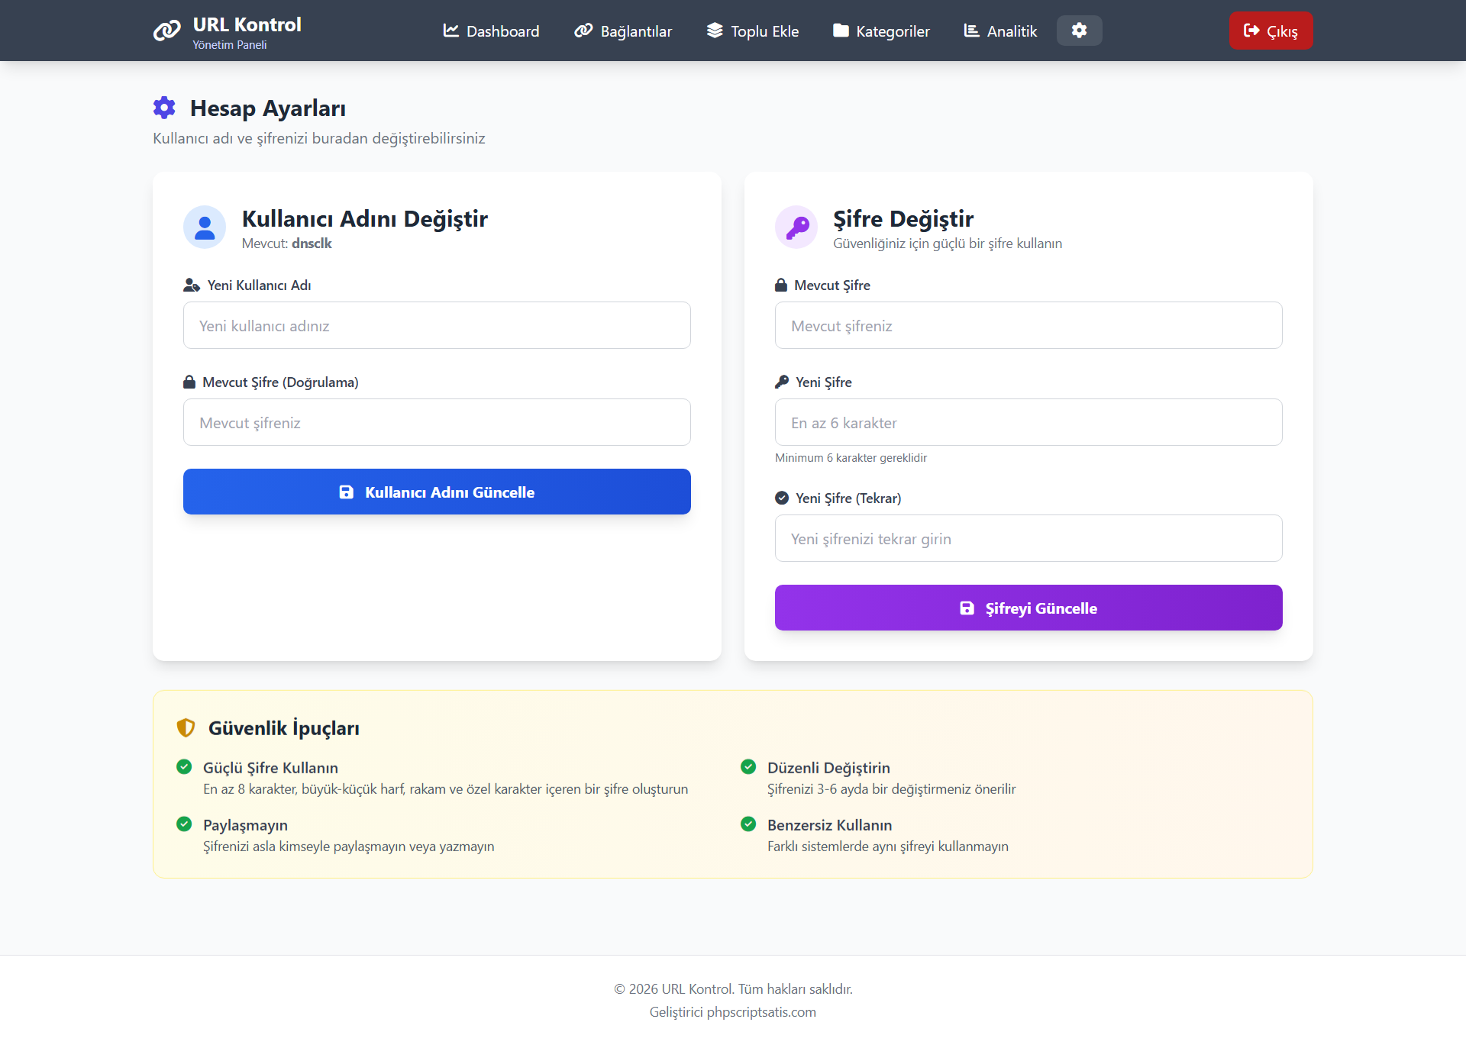Click the orange shield icon by Güvenlik İpuçları
The height and width of the screenshot is (1045, 1466).
click(x=186, y=727)
